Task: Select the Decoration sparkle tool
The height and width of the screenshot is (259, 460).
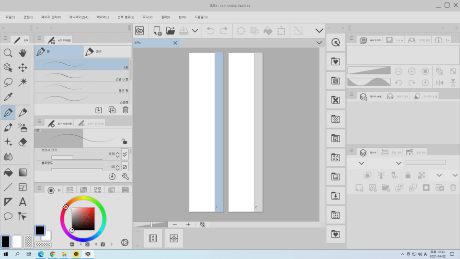Action: coord(8,142)
